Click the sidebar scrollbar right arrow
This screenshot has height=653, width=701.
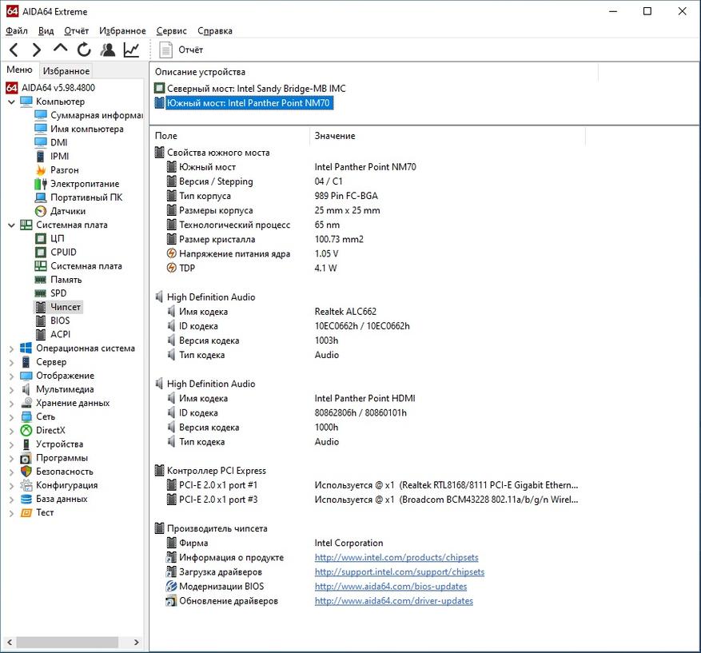click(x=137, y=643)
